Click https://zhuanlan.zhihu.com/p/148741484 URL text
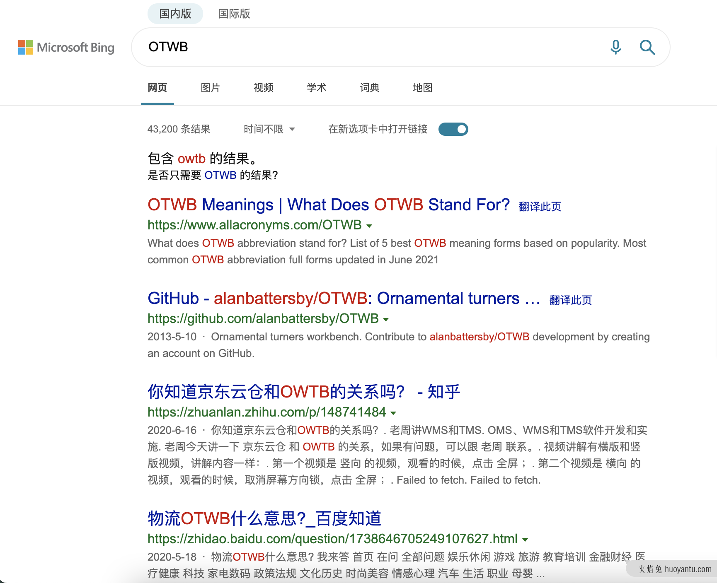 (x=267, y=412)
